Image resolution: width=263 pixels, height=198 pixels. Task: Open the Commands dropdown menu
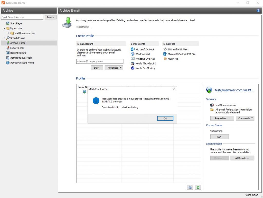pyautogui.click(x=245, y=118)
